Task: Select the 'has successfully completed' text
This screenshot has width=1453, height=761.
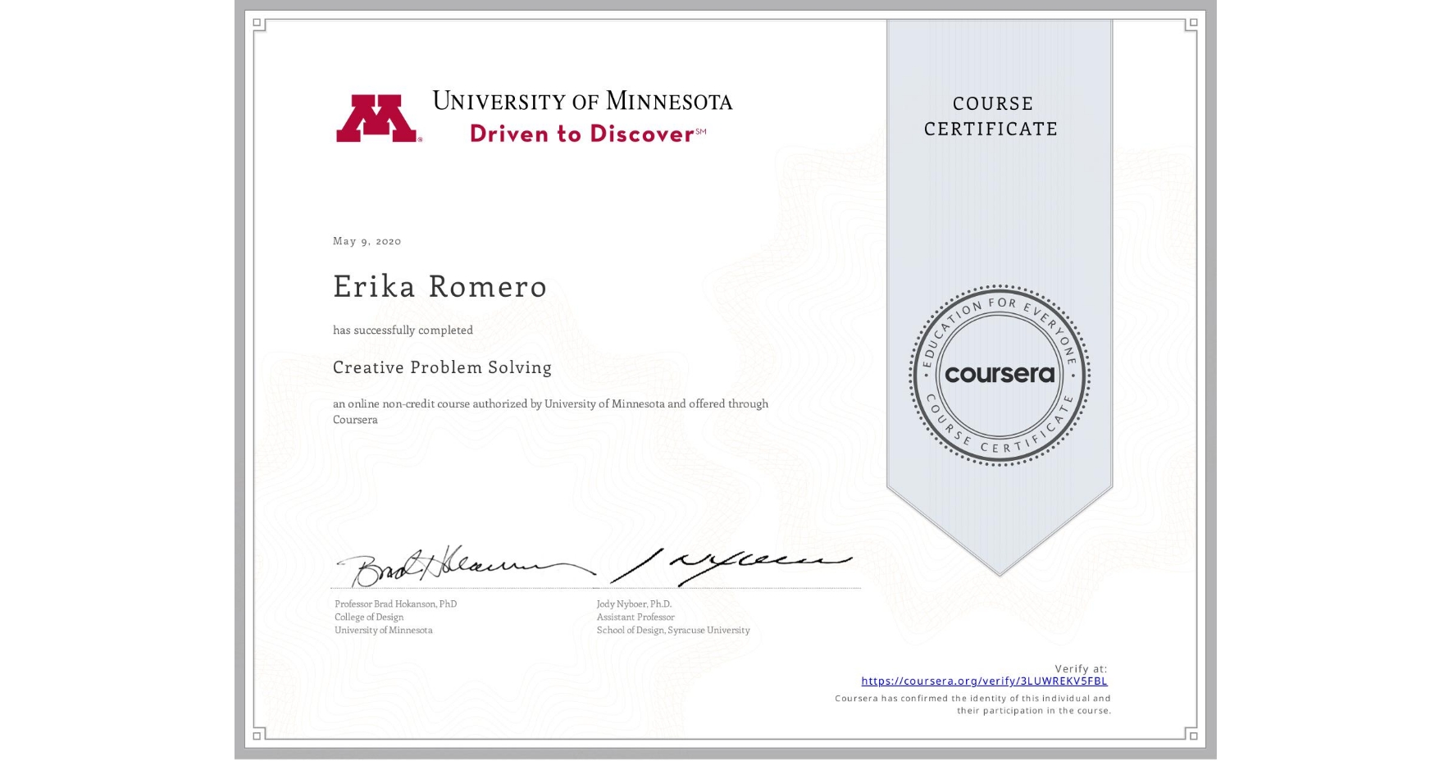Action: coord(403,330)
